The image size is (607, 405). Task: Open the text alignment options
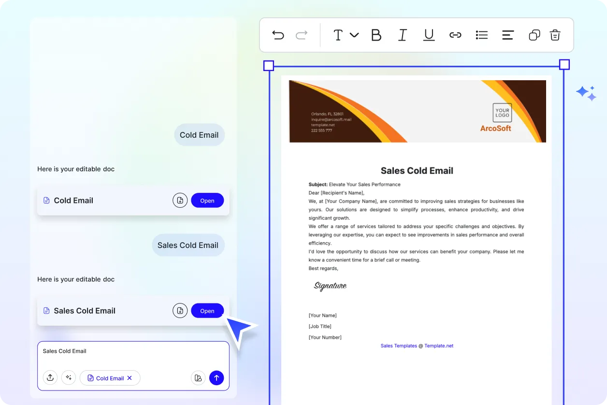point(508,35)
